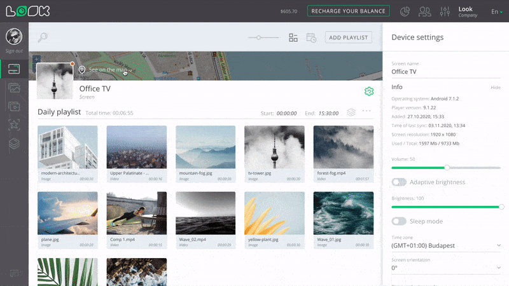Open the playlists section in sidebar
The height and width of the screenshot is (286, 509).
coord(14,106)
